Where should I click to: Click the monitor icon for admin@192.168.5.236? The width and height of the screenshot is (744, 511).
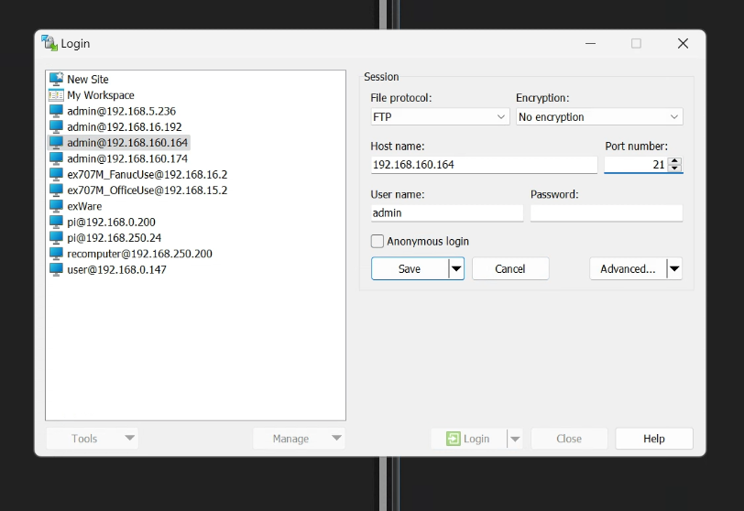click(56, 112)
